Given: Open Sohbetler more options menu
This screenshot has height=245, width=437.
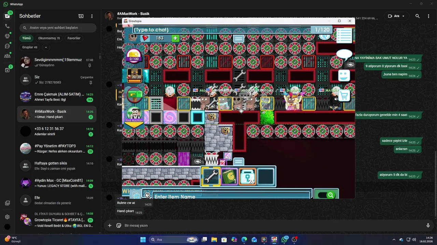Looking at the screenshot, I should [x=92, y=16].
